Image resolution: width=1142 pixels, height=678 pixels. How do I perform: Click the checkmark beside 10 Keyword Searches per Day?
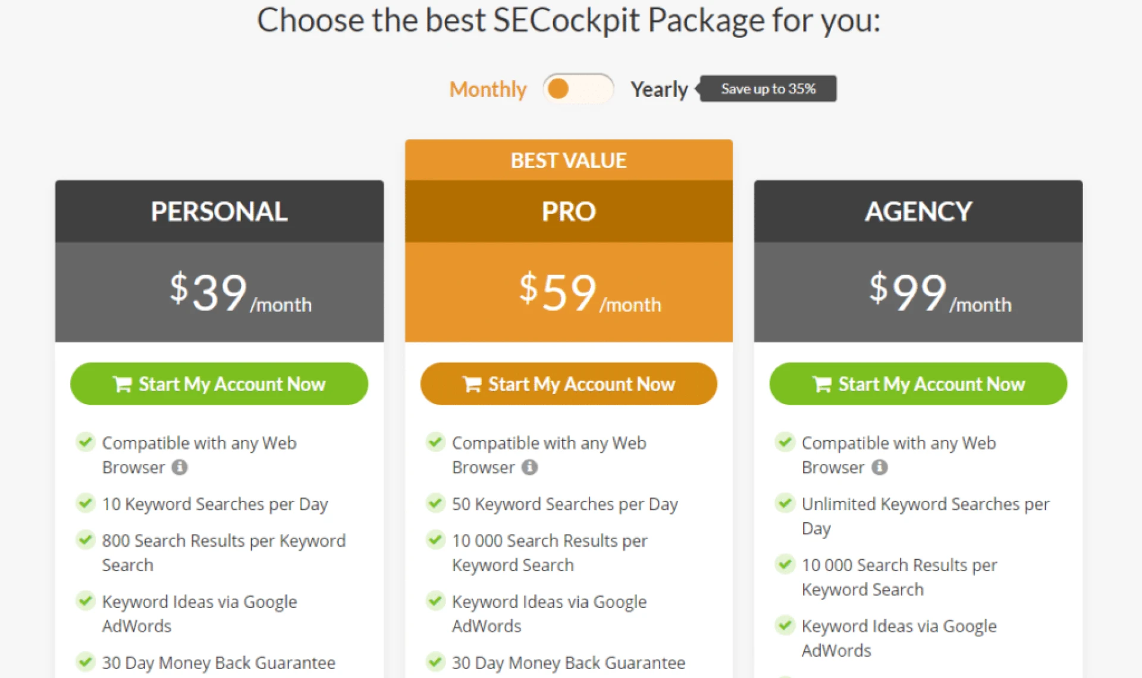(x=85, y=503)
